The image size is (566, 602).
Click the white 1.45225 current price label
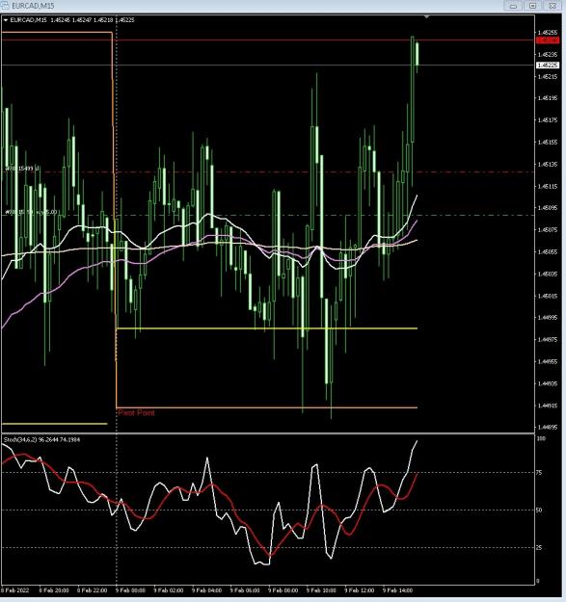pyautogui.click(x=547, y=65)
